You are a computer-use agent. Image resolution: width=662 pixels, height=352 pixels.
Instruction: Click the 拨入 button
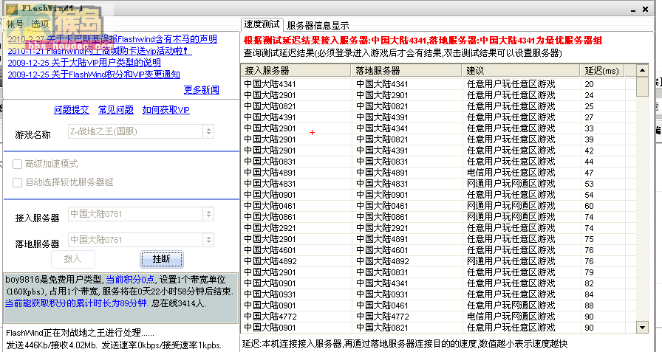click(73, 259)
